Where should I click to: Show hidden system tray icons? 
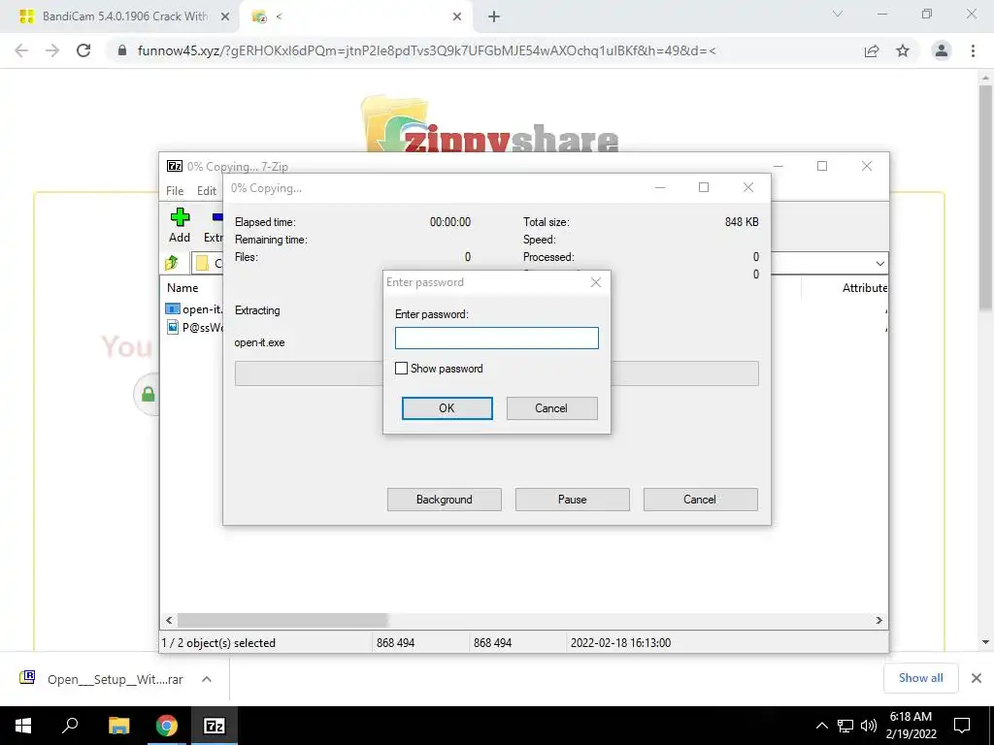point(821,726)
